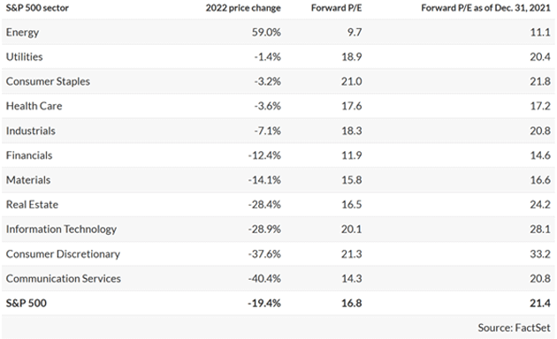Click the Forward P/E column header
Image resolution: width=557 pixels, height=339 pixels.
click(336, 8)
